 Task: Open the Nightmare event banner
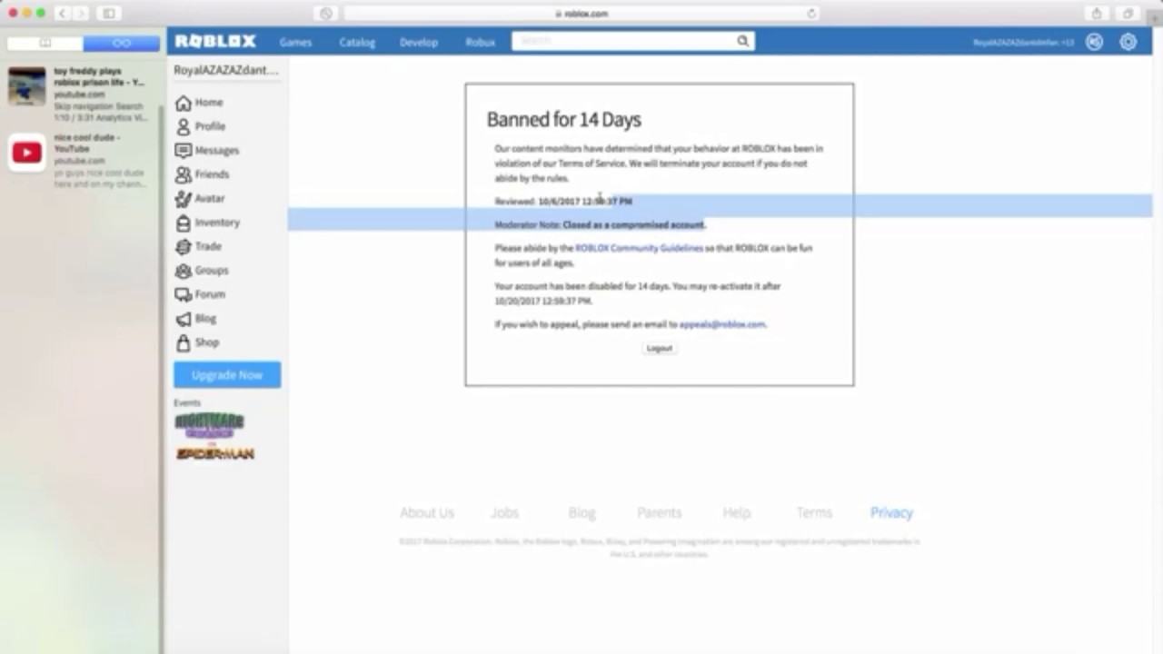[x=209, y=425]
